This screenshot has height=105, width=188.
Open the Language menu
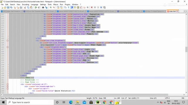[35, 5]
